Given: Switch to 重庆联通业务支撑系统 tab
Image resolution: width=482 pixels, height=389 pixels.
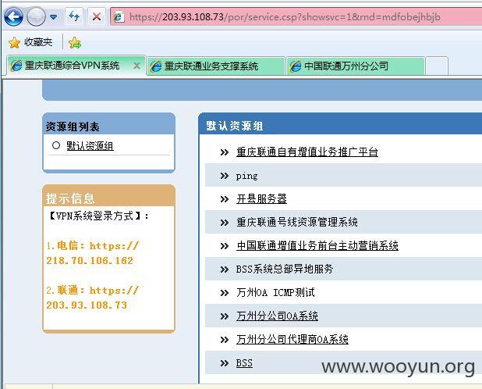Looking at the screenshot, I should click(216, 66).
